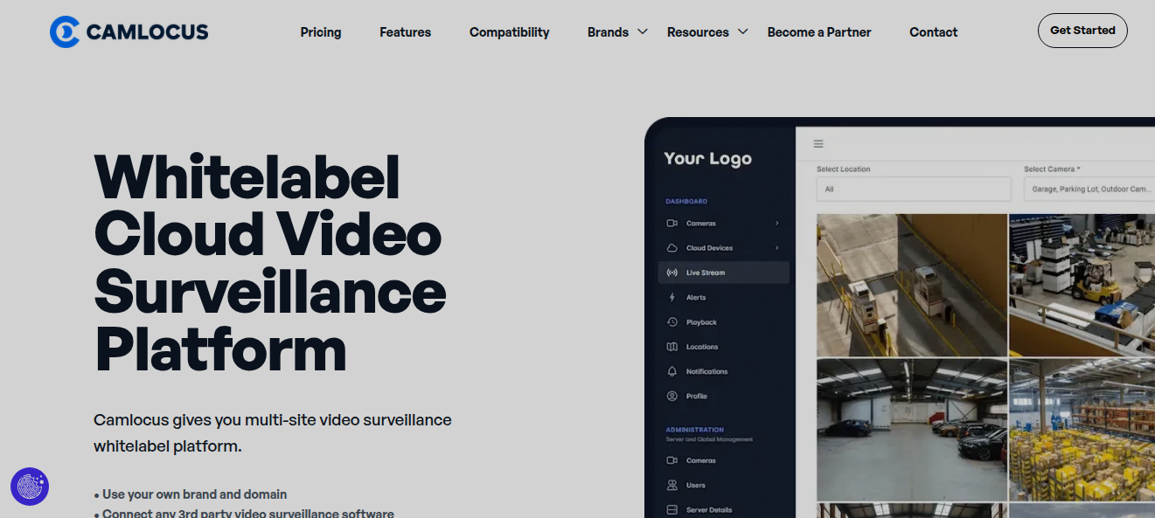1155x518 pixels.
Task: Select the Locations map icon
Action: coord(672,347)
